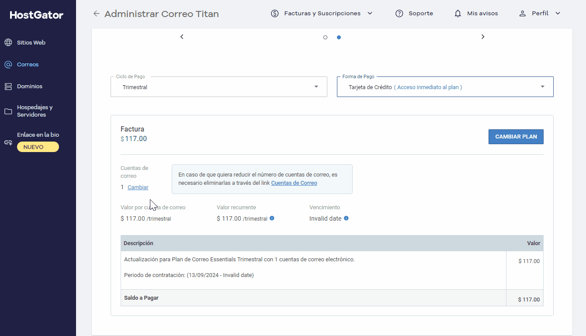Open Dominios in sidebar
586x336 pixels.
(30, 86)
